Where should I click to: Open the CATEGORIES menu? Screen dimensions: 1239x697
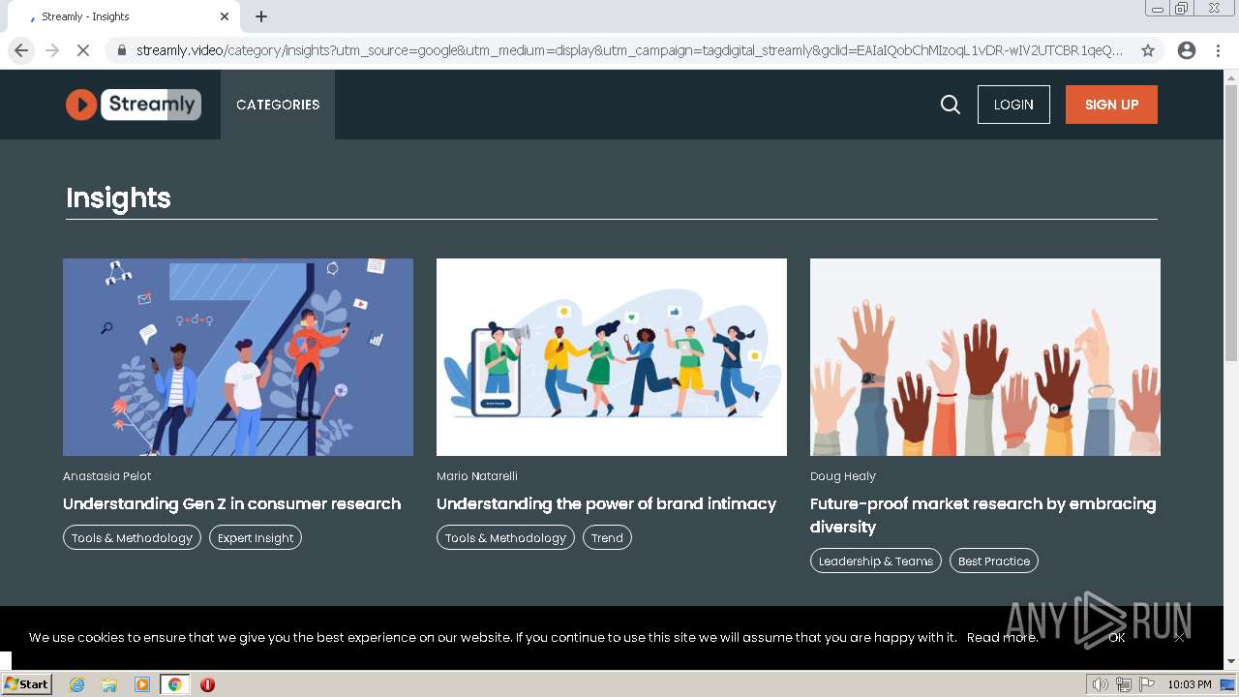tap(278, 105)
